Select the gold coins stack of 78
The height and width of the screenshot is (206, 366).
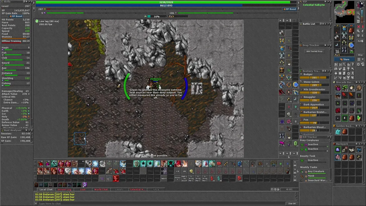click(359, 157)
